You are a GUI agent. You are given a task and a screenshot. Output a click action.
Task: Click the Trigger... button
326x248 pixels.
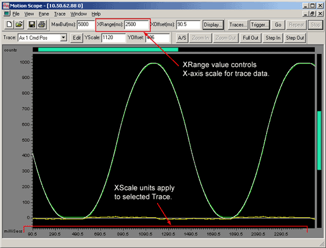coord(260,25)
